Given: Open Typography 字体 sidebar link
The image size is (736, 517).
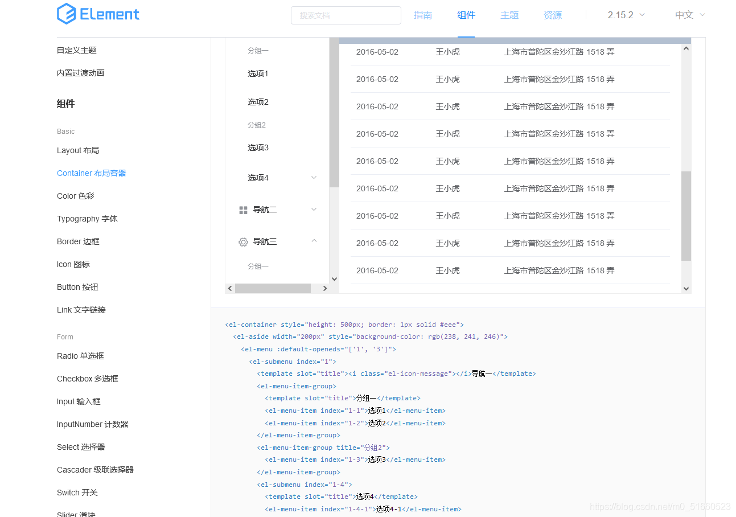Looking at the screenshot, I should [x=87, y=219].
